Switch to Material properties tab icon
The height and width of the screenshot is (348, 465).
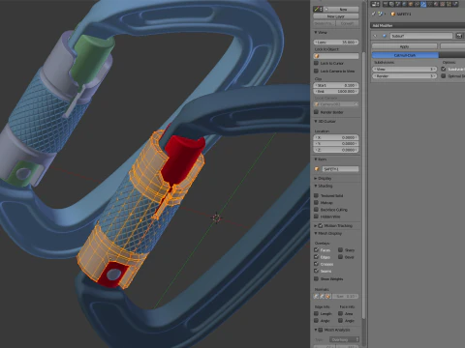pyautogui.click(x=436, y=4)
